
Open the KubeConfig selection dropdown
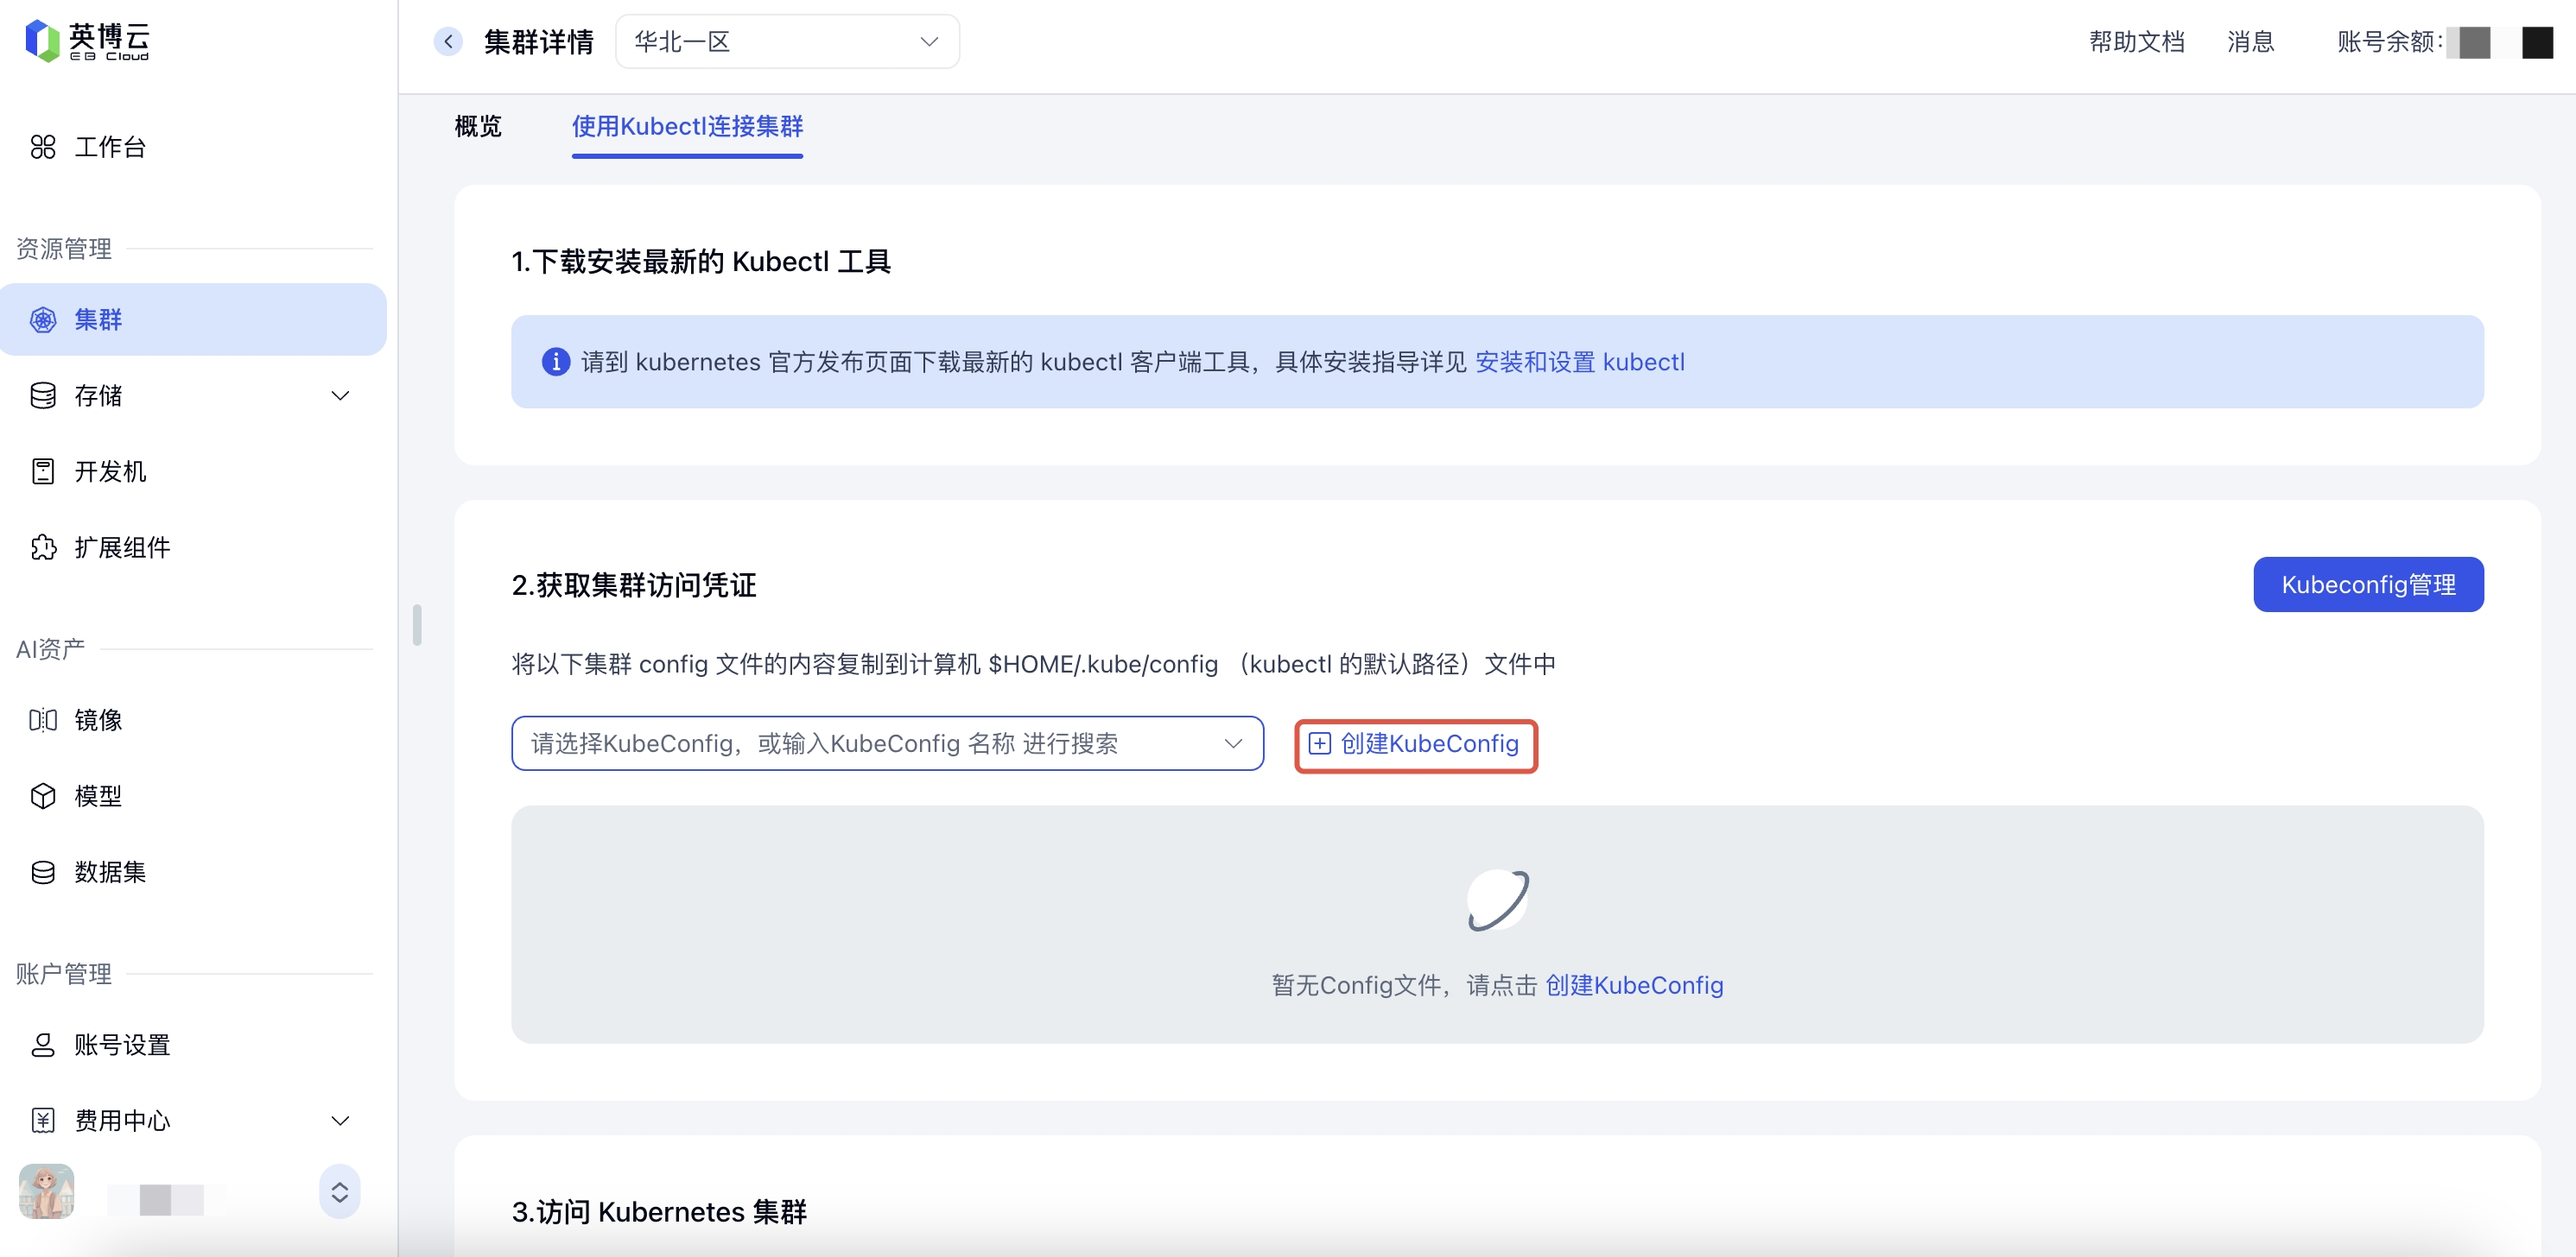click(x=887, y=743)
